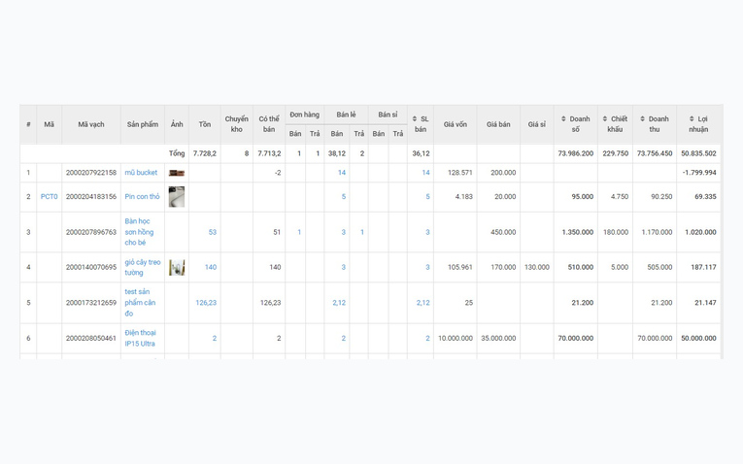Click the Chuyển kho column header
The image size is (743, 464).
click(x=236, y=124)
